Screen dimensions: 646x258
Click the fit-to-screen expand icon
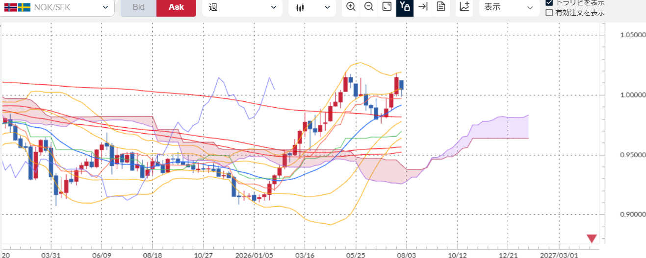[387, 7]
